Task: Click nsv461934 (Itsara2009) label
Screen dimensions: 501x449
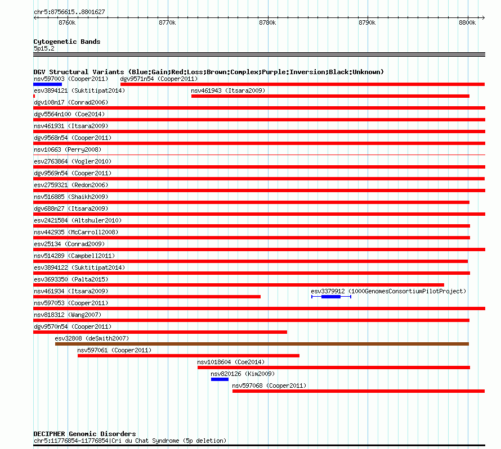Action: pyautogui.click(x=71, y=291)
